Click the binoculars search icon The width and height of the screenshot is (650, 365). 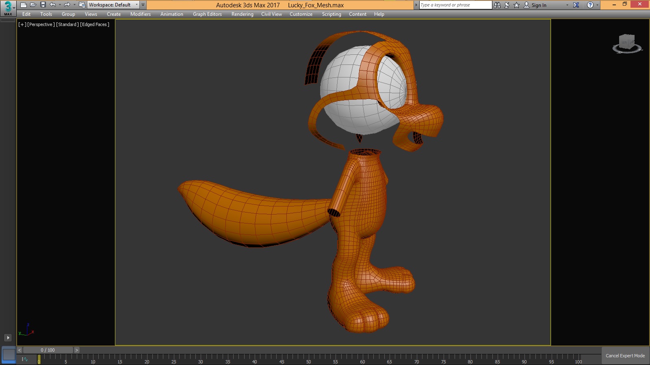click(497, 5)
